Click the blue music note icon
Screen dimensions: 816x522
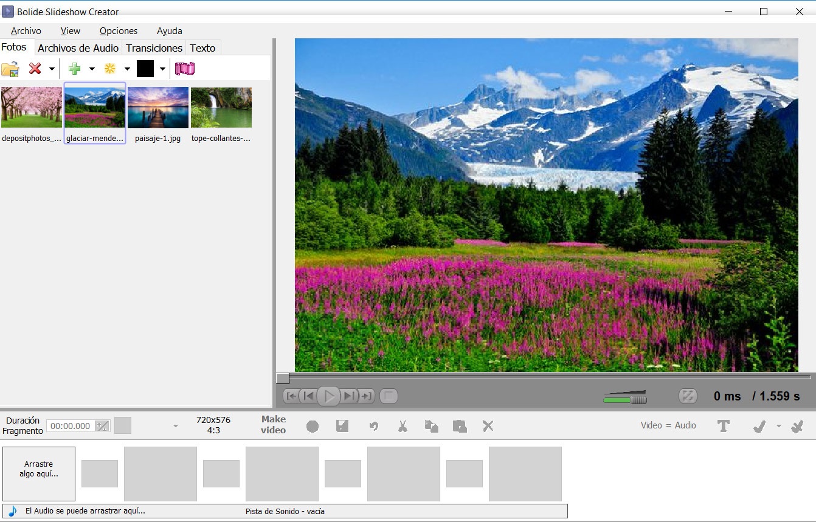(12, 511)
